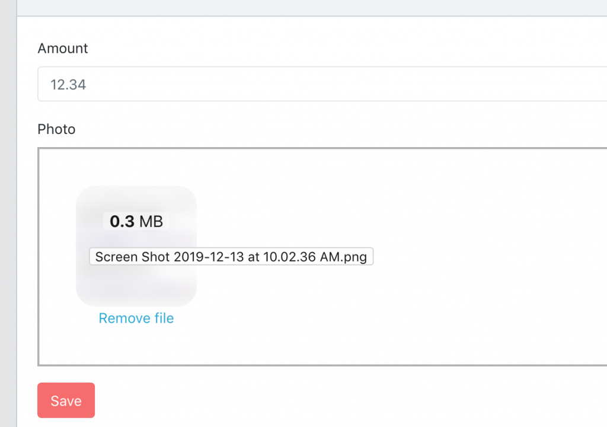Viewport: 607px width, 427px height.
Task: Remove the uploaded screenshot file
Action: coord(136,318)
